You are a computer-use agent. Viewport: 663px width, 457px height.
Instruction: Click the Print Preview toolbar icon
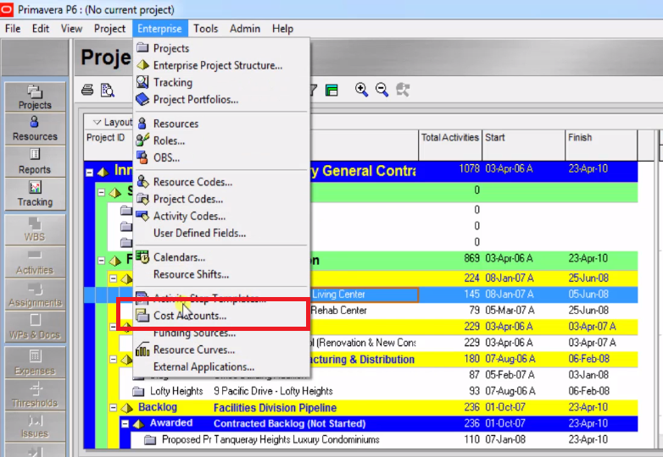108,90
